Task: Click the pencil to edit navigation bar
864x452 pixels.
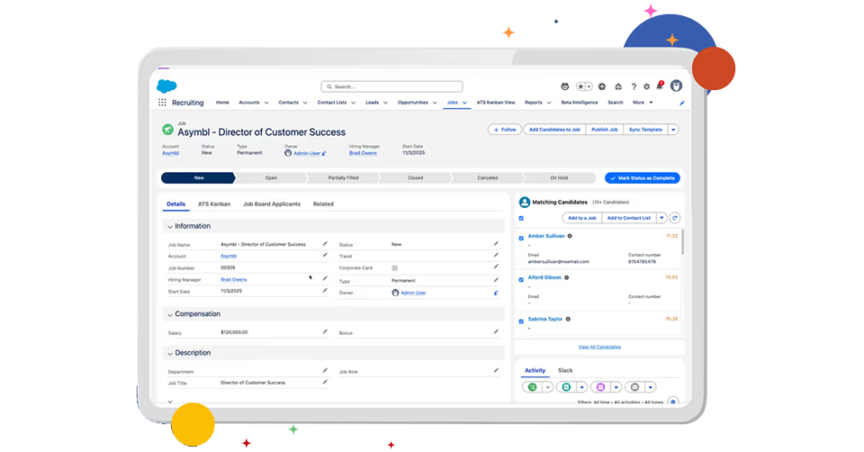Action: pos(681,103)
